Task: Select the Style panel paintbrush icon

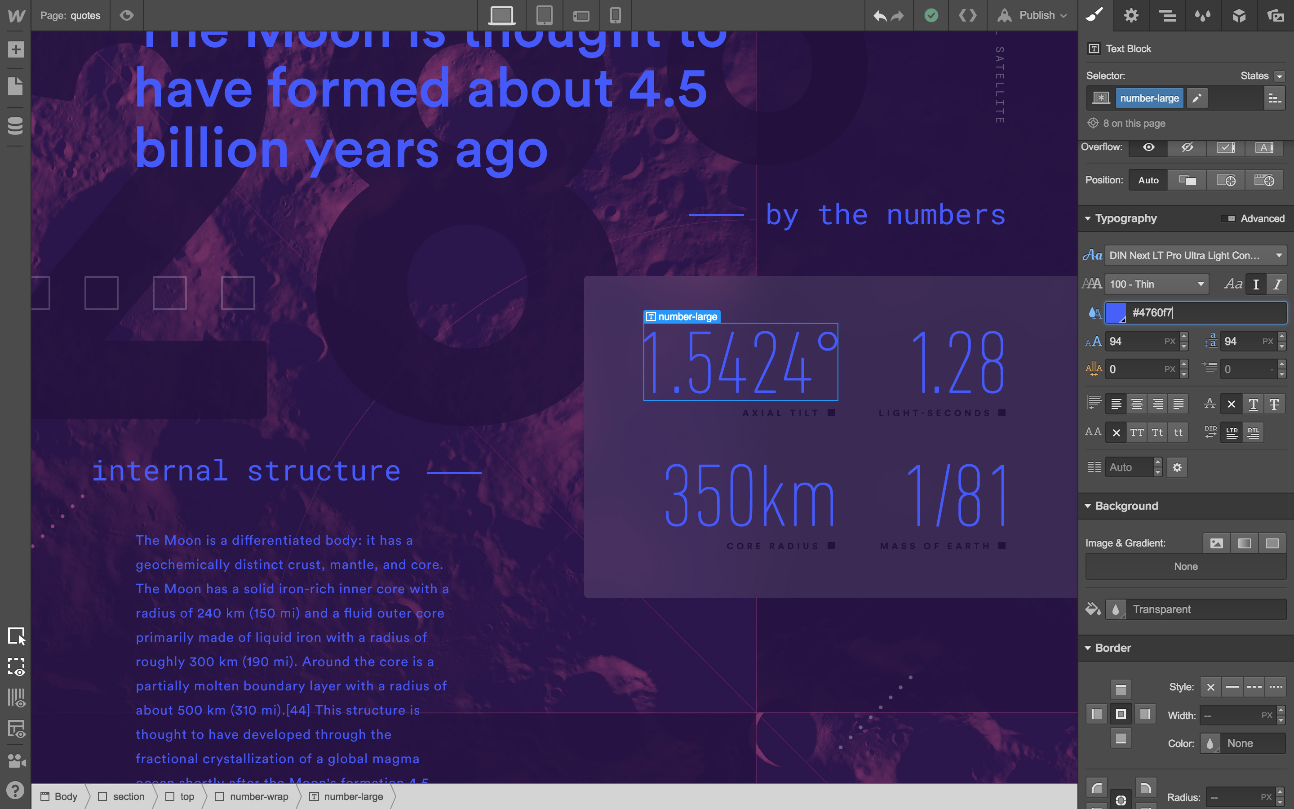Action: click(x=1095, y=16)
